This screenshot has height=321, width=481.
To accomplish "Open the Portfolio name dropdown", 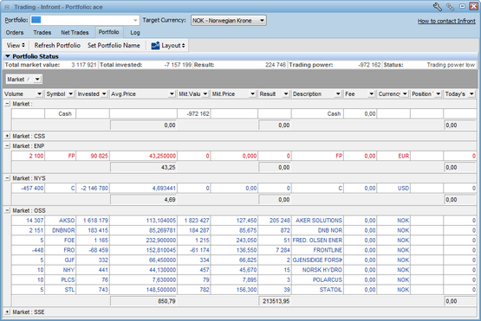I will click(x=135, y=21).
